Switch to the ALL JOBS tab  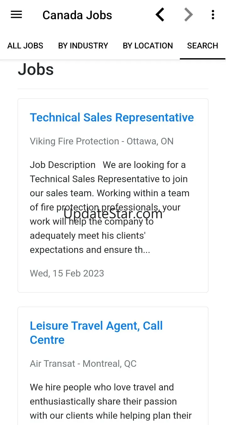[x=25, y=46]
